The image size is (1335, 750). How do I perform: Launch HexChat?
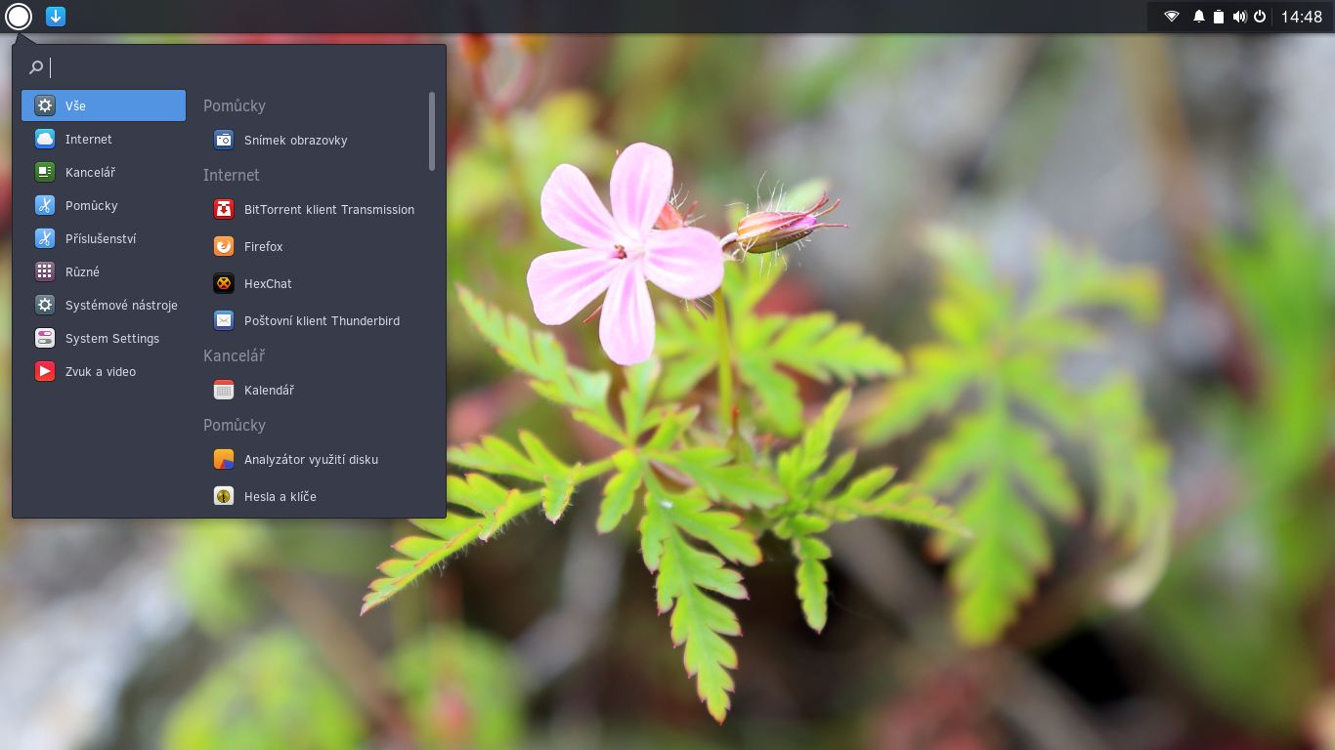pos(313,283)
